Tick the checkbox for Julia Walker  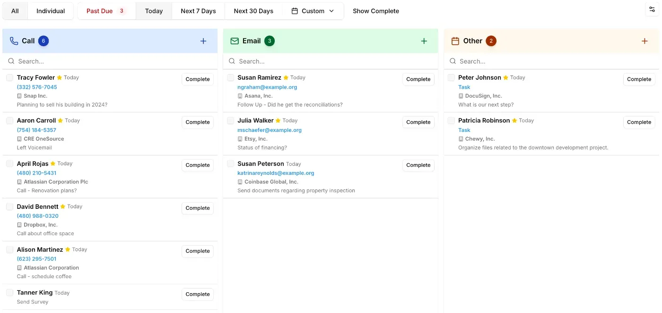[x=230, y=121]
